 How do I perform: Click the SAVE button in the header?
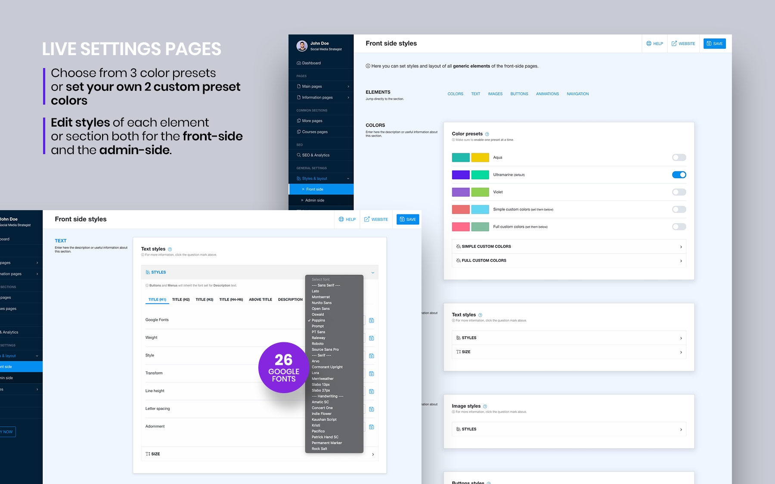[714, 43]
